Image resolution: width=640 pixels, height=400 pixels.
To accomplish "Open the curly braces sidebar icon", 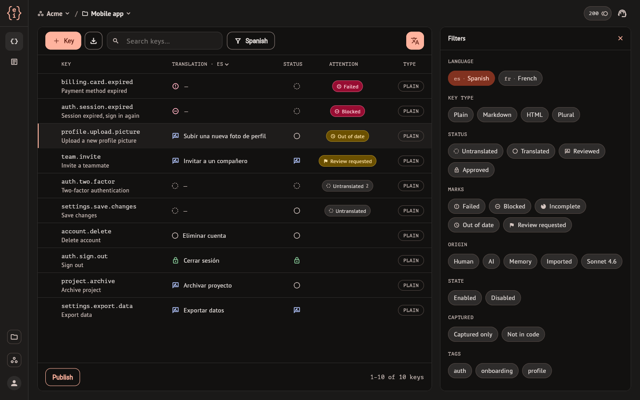I will (x=14, y=41).
